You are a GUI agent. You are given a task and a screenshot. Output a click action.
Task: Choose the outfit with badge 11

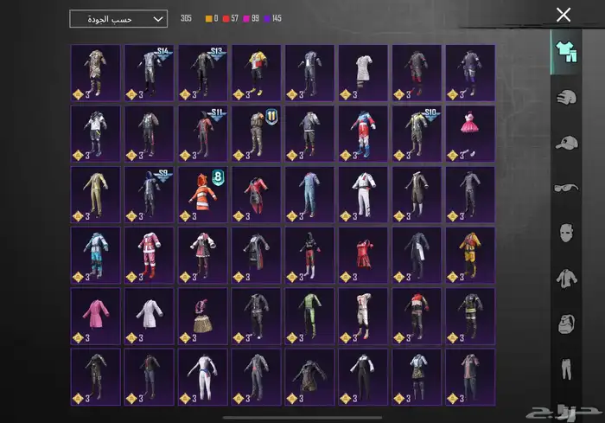point(256,133)
